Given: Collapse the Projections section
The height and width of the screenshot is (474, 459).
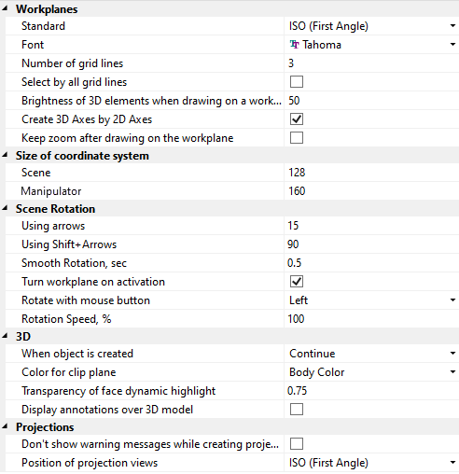Looking at the screenshot, I should click(5, 426).
